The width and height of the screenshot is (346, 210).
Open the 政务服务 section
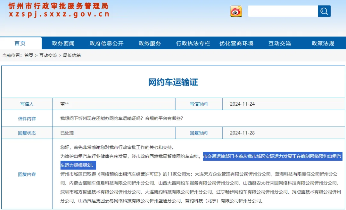coord(150,43)
